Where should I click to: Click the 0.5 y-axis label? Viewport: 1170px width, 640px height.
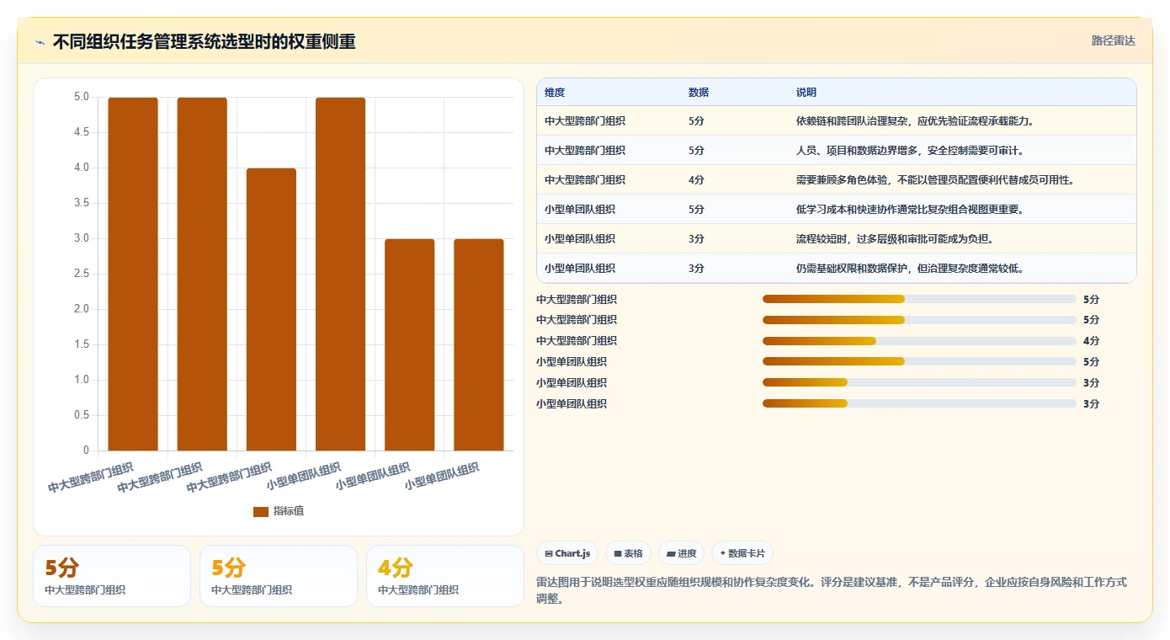pyautogui.click(x=81, y=415)
